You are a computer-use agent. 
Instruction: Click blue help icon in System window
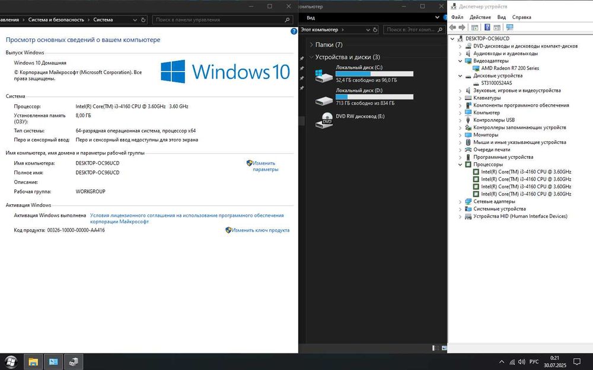[294, 31]
